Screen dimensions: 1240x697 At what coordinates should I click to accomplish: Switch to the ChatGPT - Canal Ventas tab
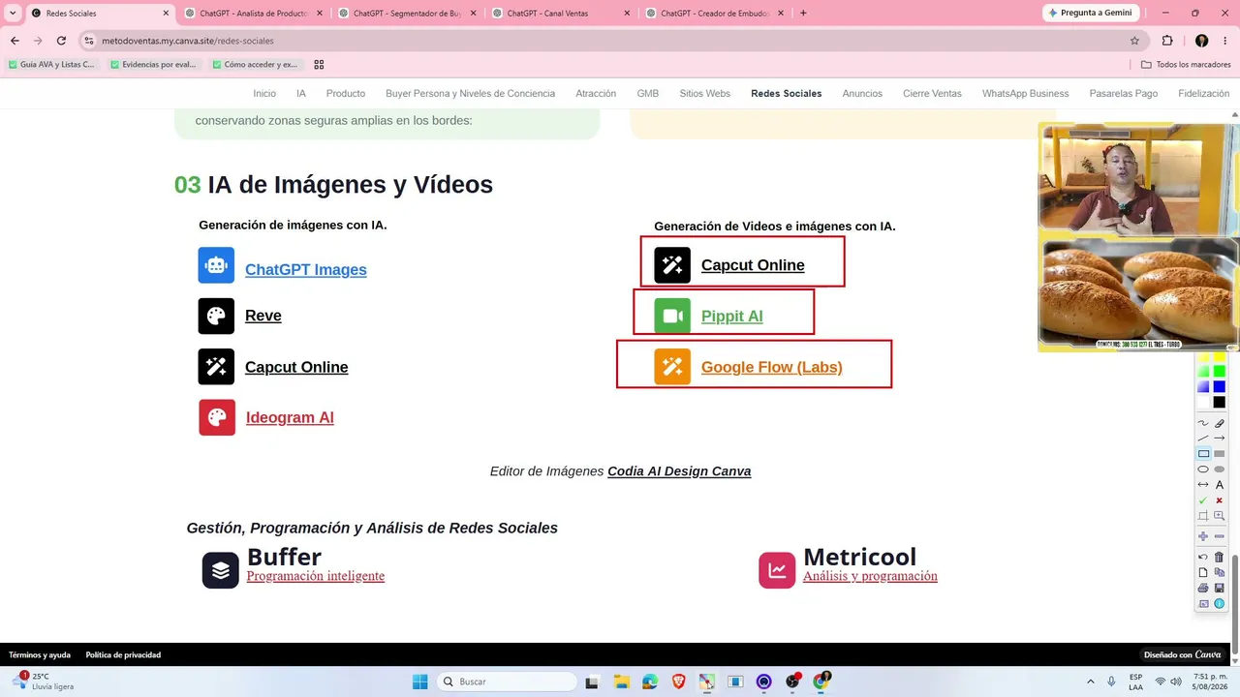pos(560,14)
